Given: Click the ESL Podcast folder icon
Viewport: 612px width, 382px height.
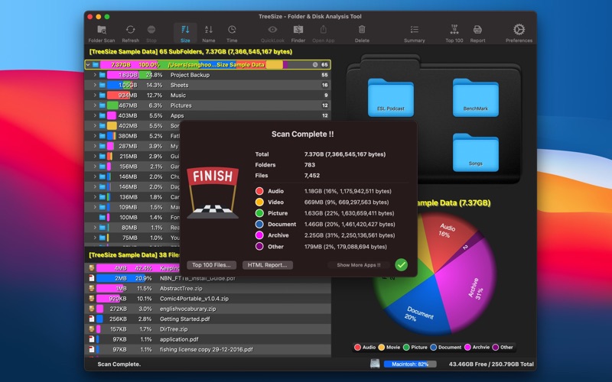Looking at the screenshot, I should point(391,98).
